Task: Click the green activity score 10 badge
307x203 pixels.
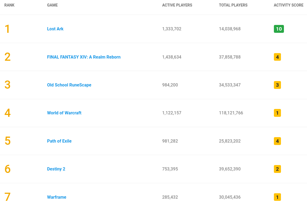Action: click(279, 29)
